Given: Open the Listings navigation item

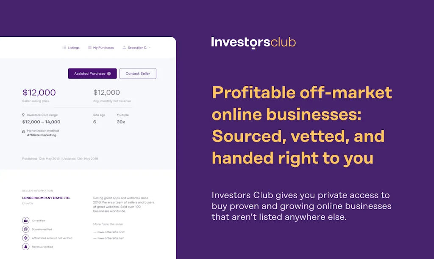Looking at the screenshot, I should click(74, 47).
